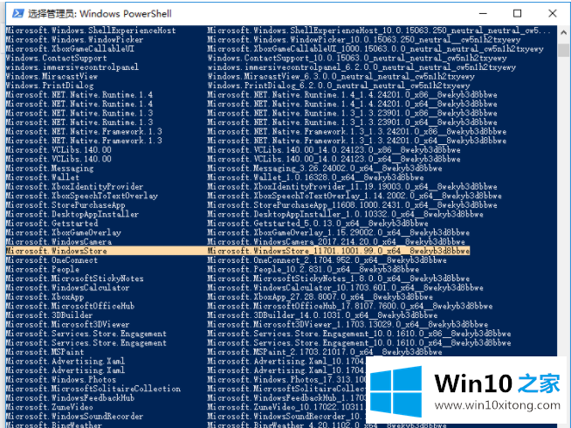Click full name Microsoft.NET.Native.Framework.1.3_1.3.24201.0_x86
This screenshot has width=571, height=428.
tap(357, 132)
